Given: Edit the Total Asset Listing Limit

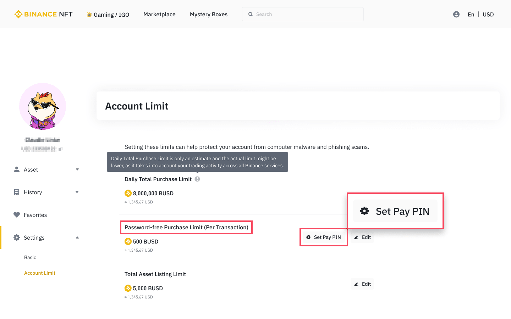Looking at the screenshot, I should point(362,284).
